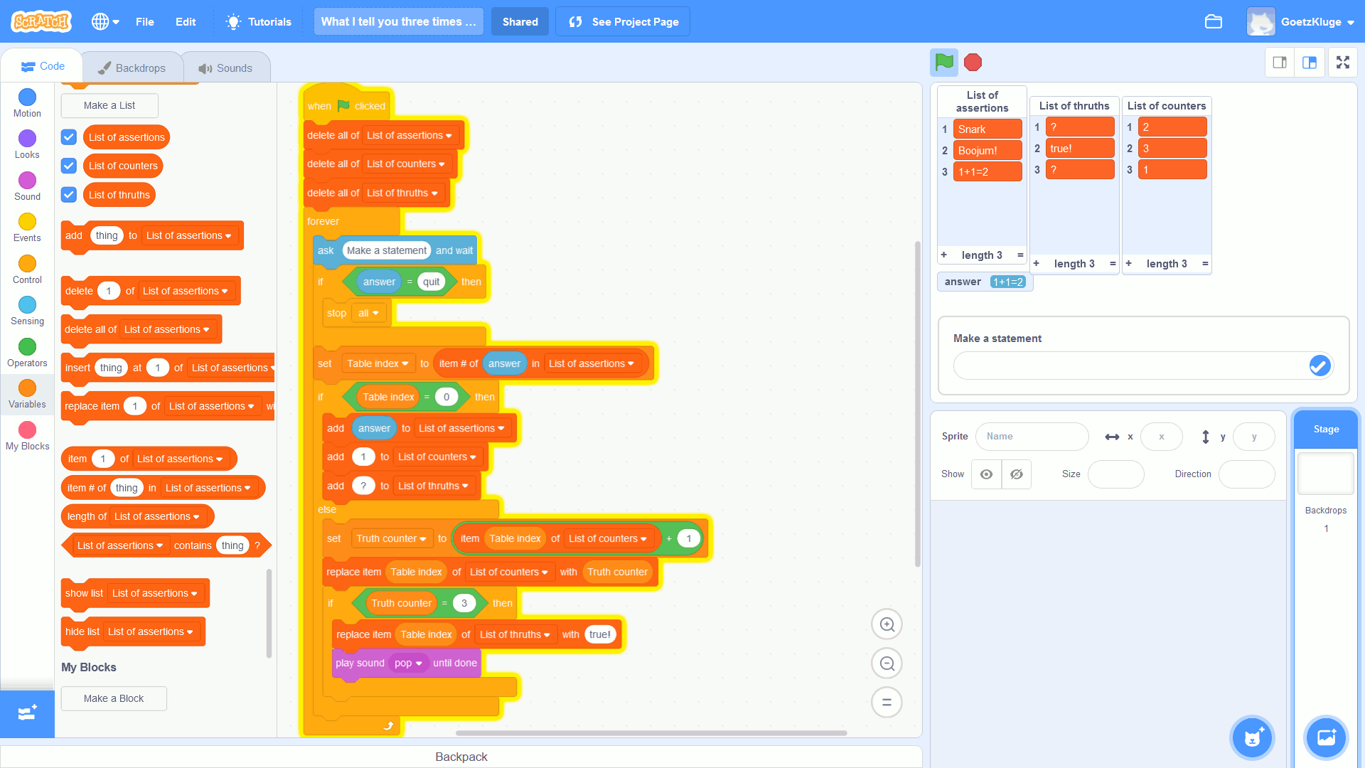This screenshot has width=1365, height=768.
Task: Open the File menu
Action: 144,22
